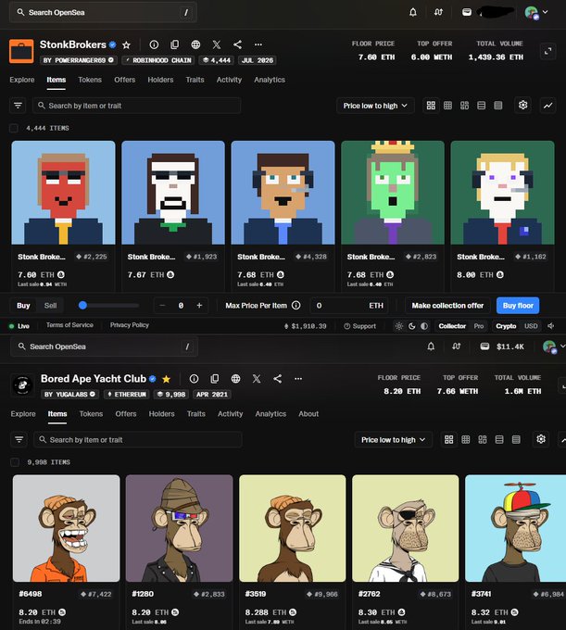Select StonkBrokers table list view icon

point(498,106)
